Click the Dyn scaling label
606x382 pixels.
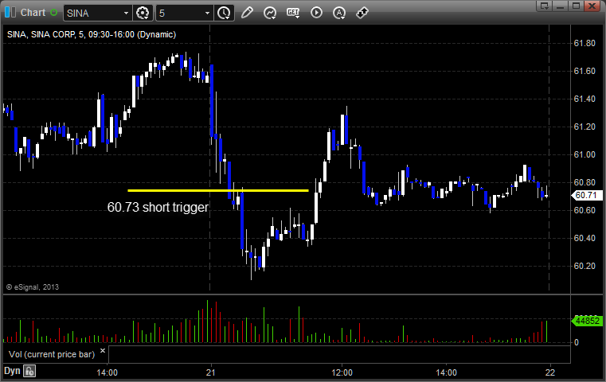point(12,371)
